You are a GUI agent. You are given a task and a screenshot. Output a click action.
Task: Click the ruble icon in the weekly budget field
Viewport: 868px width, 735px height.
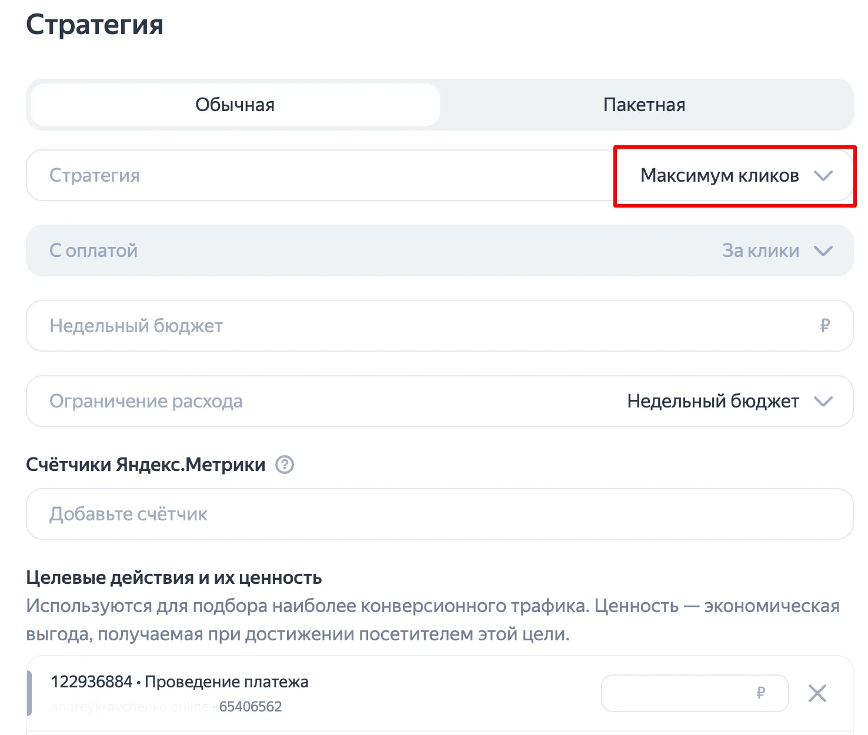[x=824, y=325]
